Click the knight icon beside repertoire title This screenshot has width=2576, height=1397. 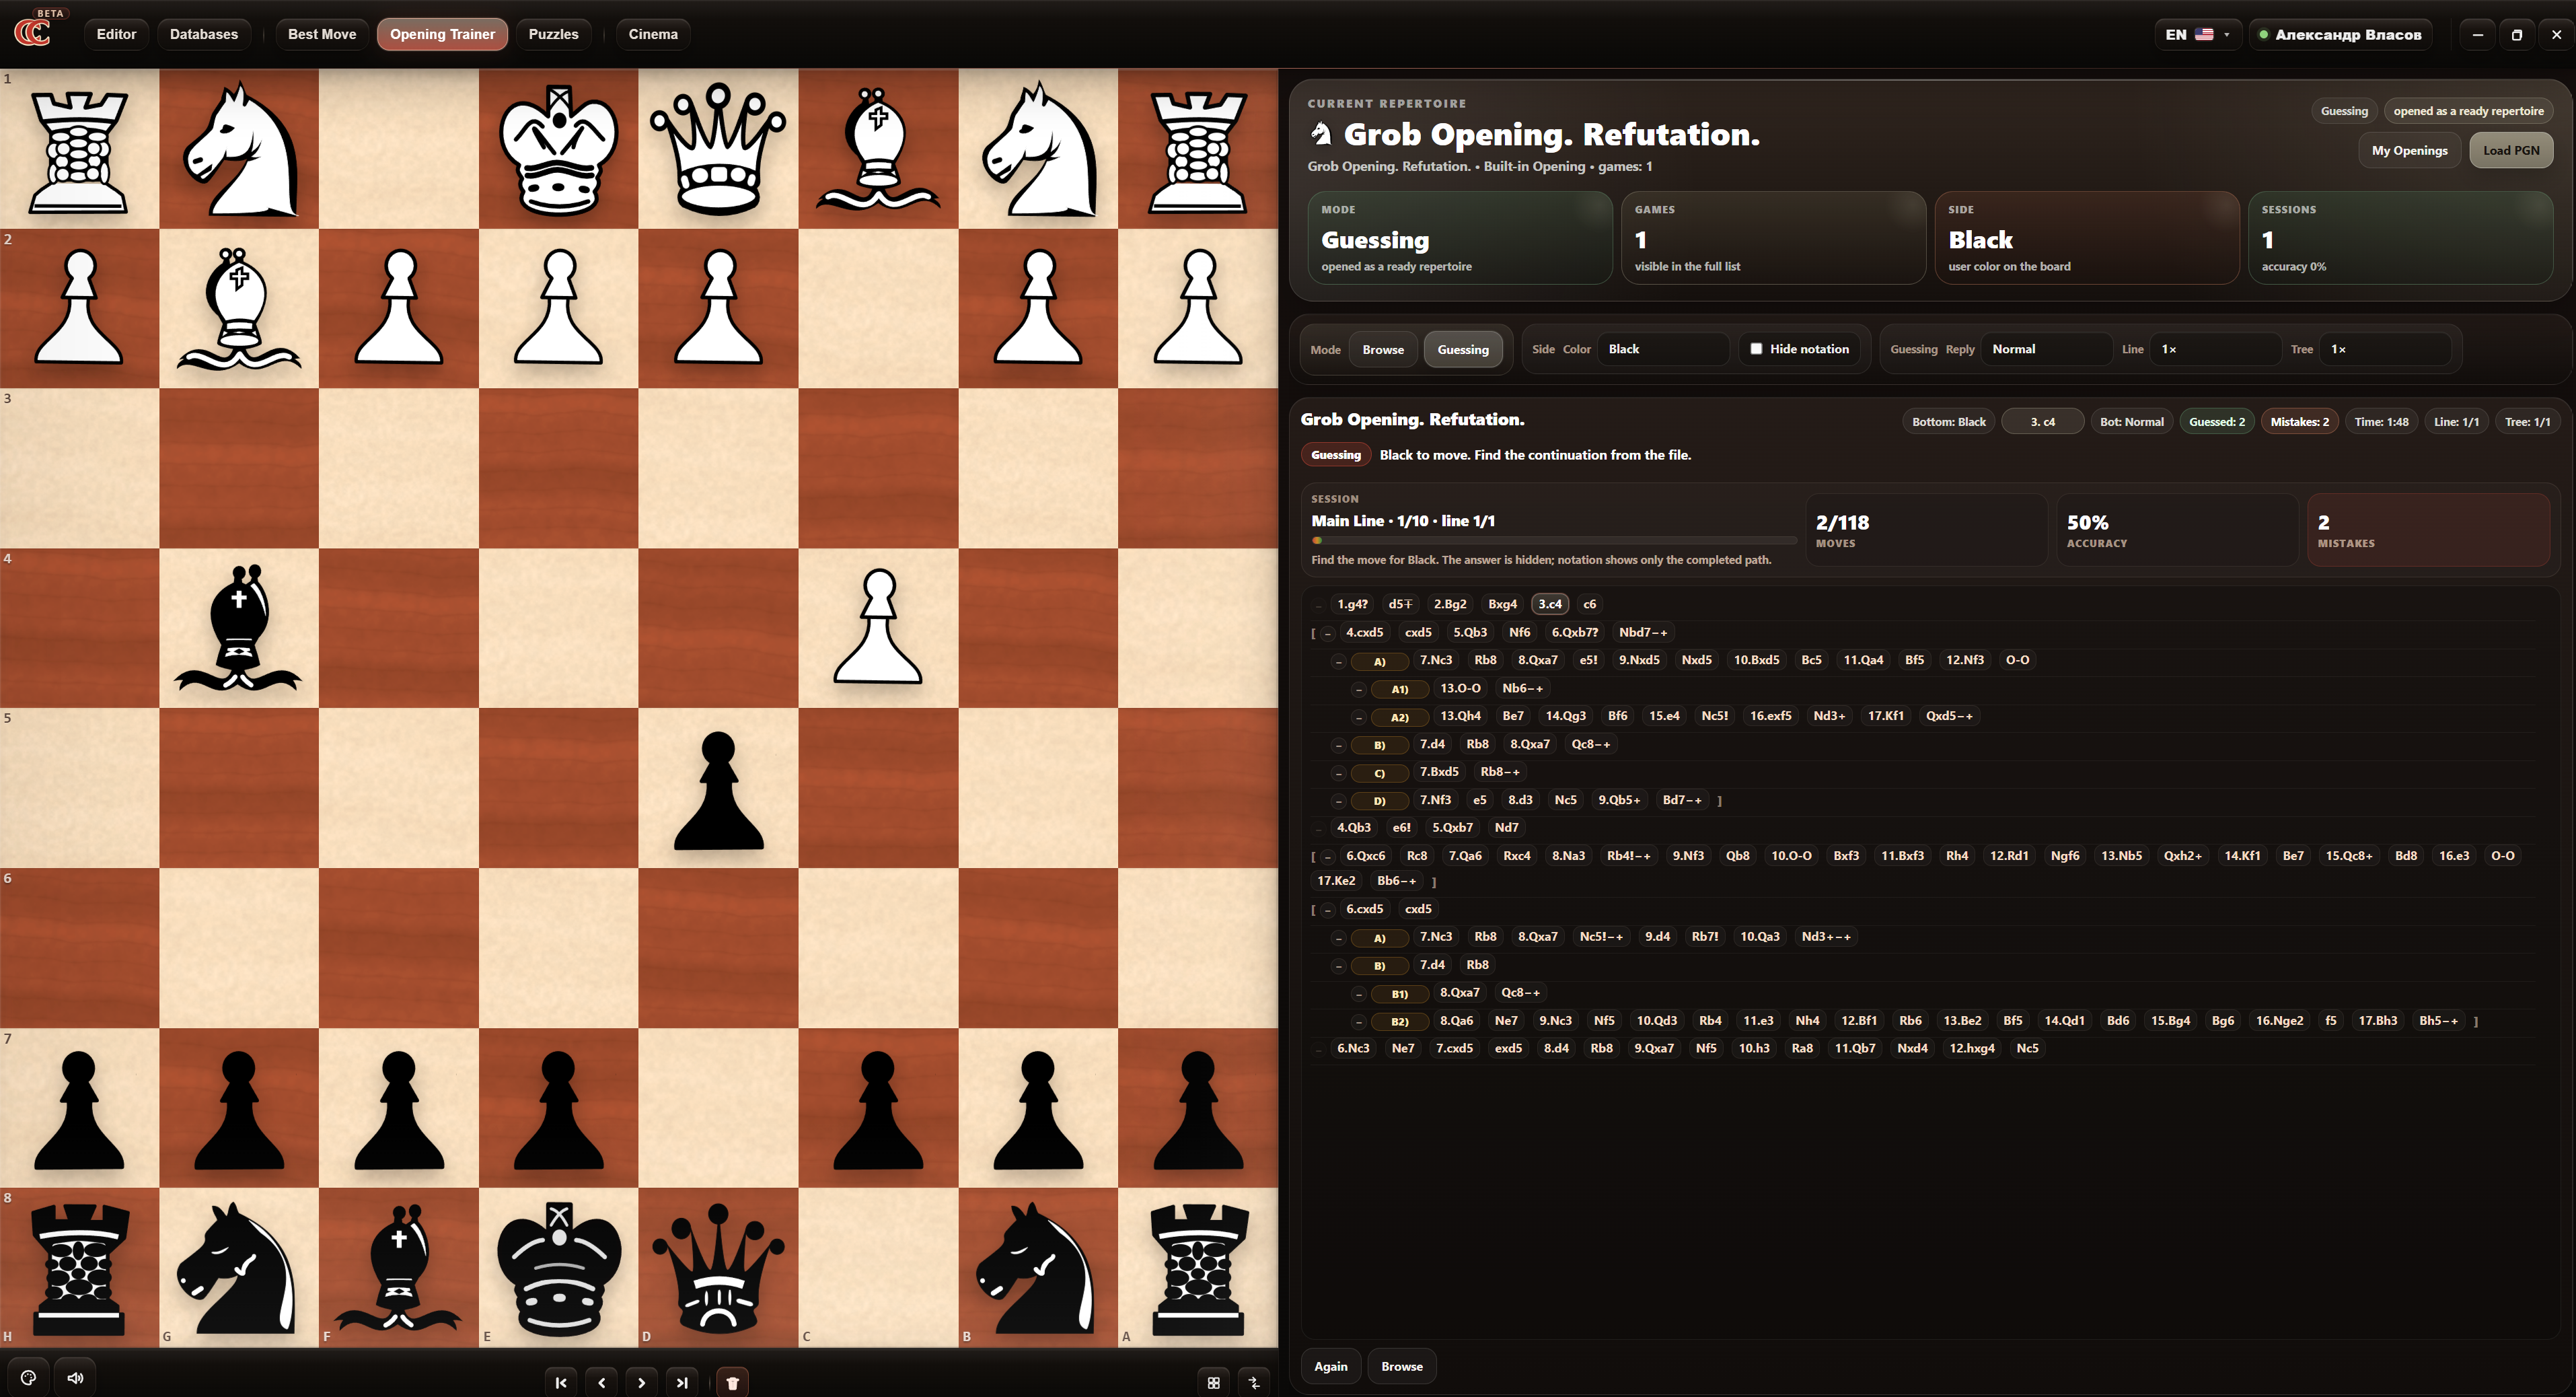1321,133
